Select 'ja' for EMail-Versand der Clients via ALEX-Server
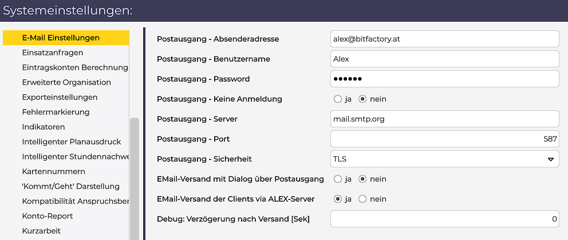 tap(337, 199)
